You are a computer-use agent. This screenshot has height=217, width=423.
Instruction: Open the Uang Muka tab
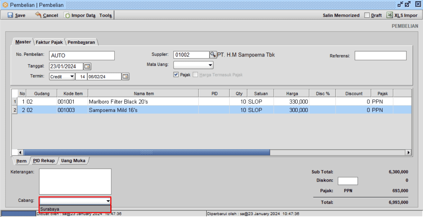(73, 161)
